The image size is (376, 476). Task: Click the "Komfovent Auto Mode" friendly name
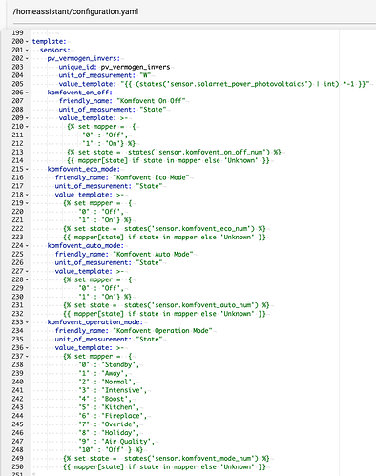click(x=153, y=254)
